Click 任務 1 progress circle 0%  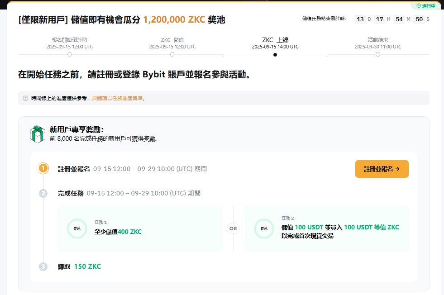[77, 228]
